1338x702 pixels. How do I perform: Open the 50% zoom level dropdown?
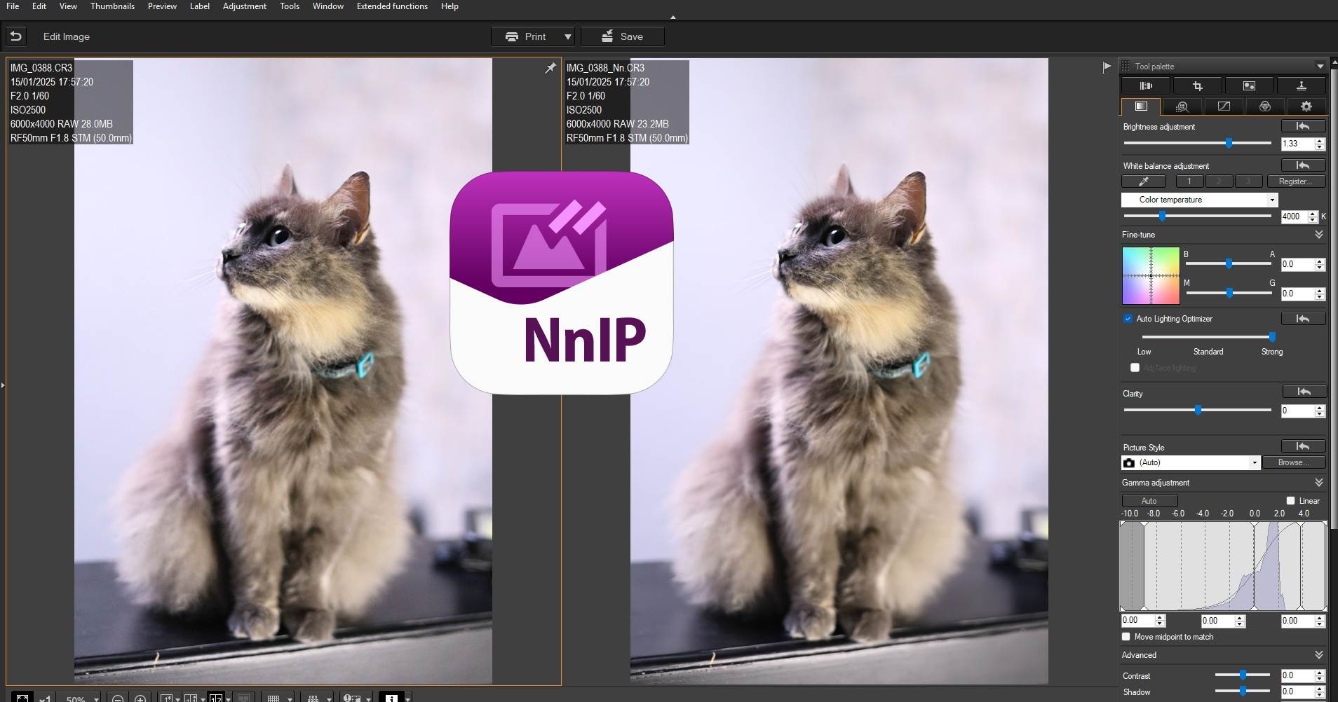[96, 698]
